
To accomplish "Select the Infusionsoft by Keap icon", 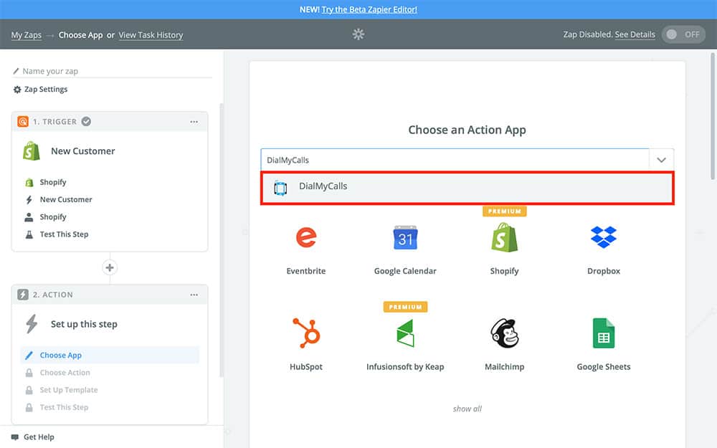I will point(405,333).
